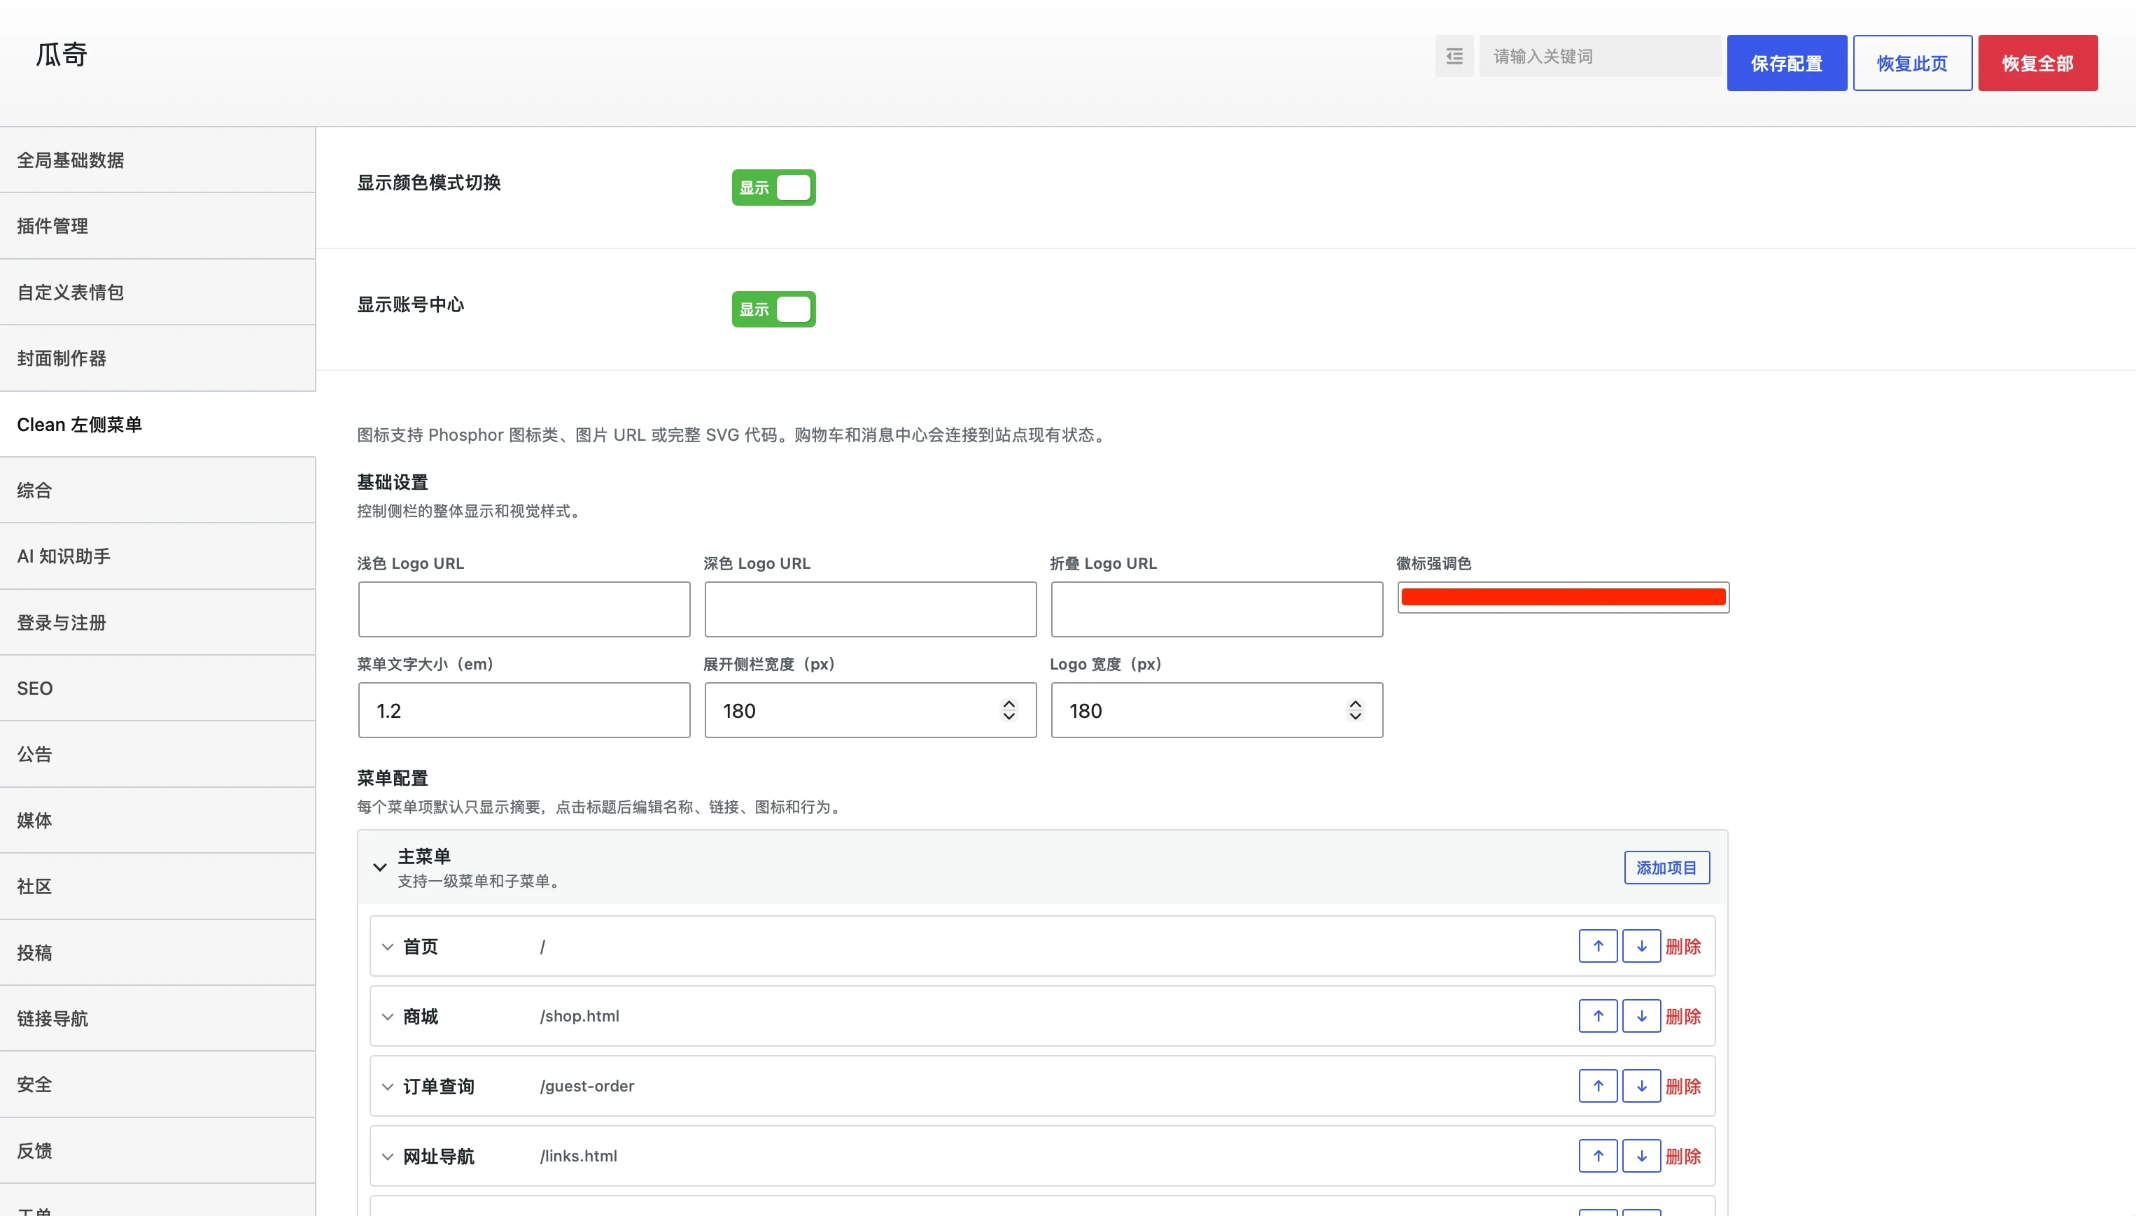Click 恢复此页 button
The width and height of the screenshot is (2136, 1216).
[x=1911, y=64]
